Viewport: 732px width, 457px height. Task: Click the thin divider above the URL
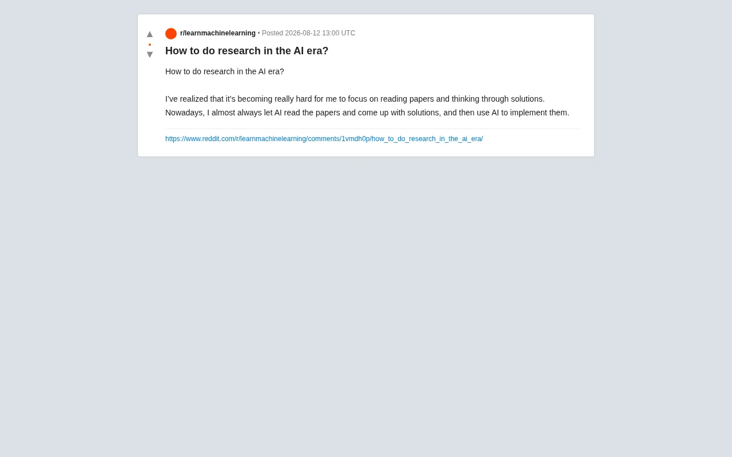tap(373, 129)
